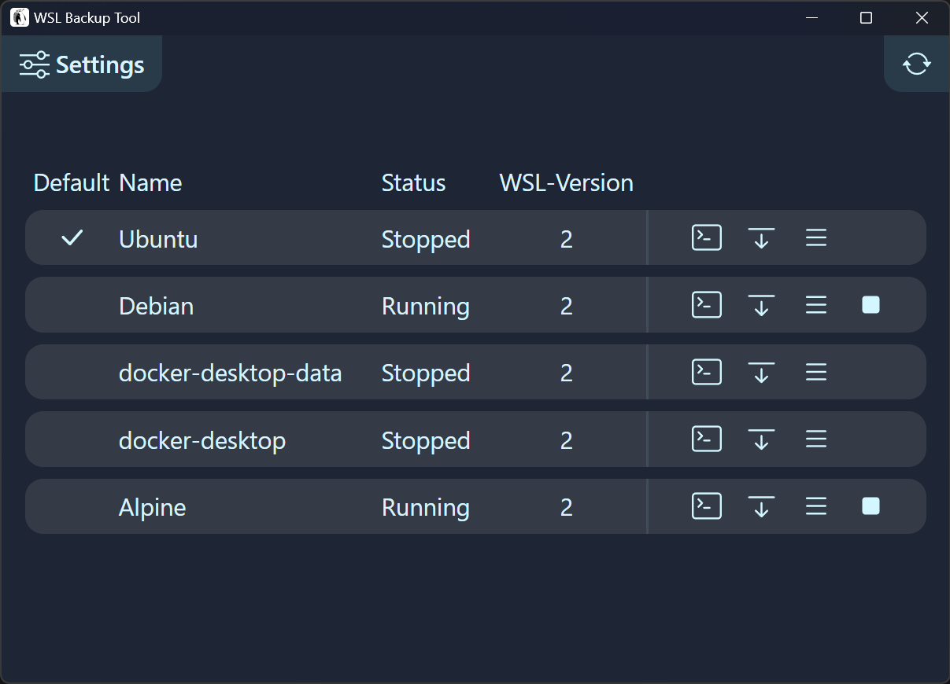The width and height of the screenshot is (950, 684).
Task: Stop the running Alpine distribution
Action: tap(871, 506)
